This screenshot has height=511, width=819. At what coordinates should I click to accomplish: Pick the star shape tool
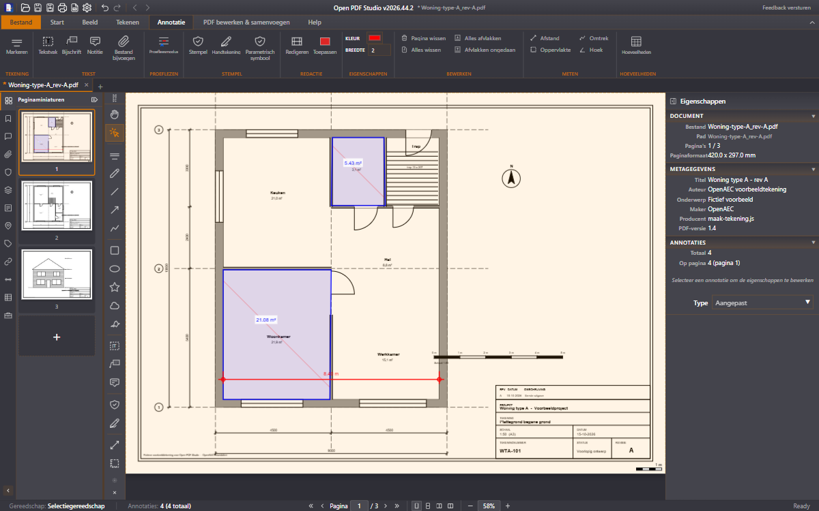pyautogui.click(x=115, y=287)
